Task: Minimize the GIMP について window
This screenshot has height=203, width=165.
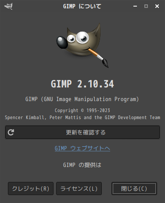Action: pyautogui.click(x=135, y=6)
